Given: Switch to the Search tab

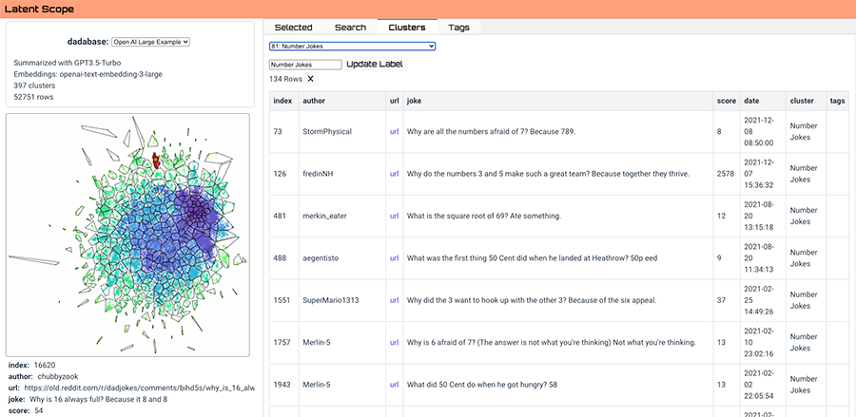Looking at the screenshot, I should point(350,28).
